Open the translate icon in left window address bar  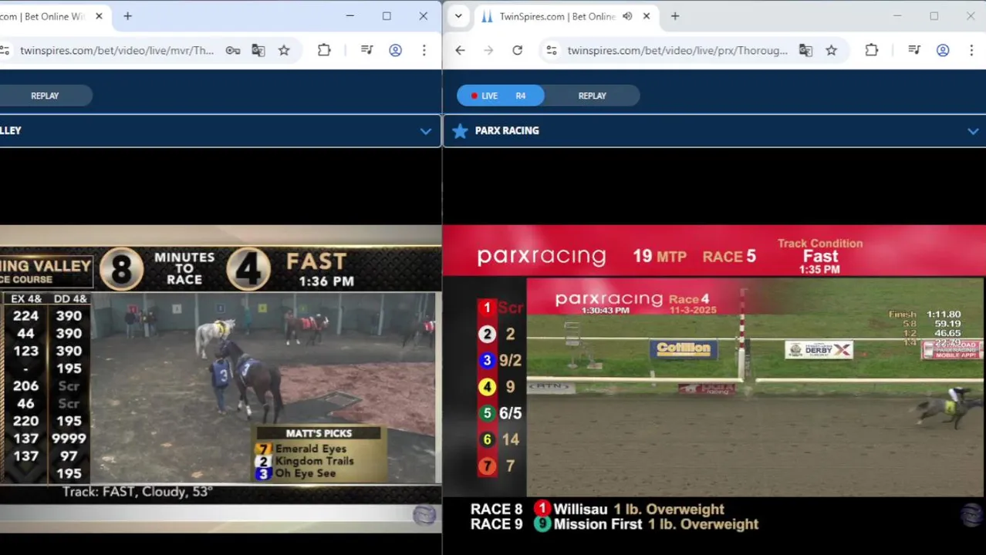258,50
